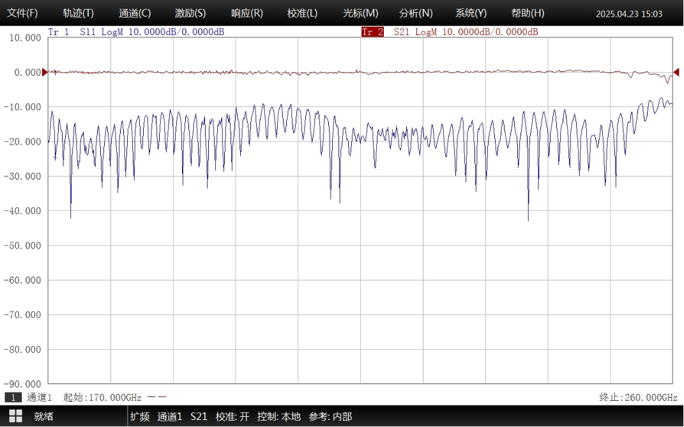Click the 终止:260.000GHz stop frequency field
The image size is (684, 427).
(x=637, y=397)
